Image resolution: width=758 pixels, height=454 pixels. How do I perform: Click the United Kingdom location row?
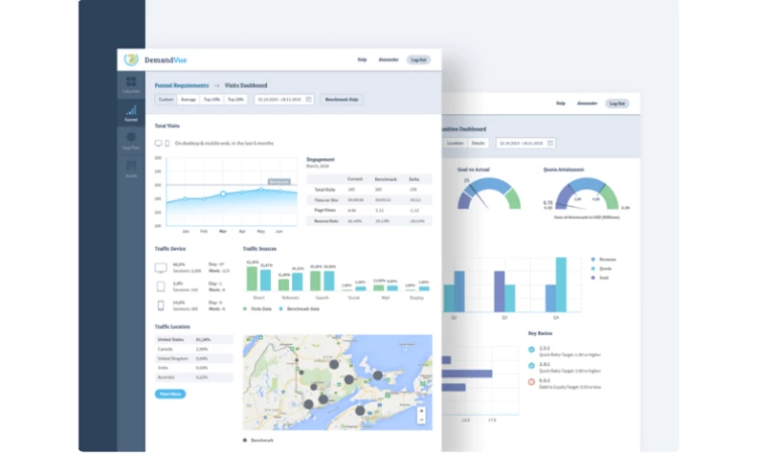(194, 358)
